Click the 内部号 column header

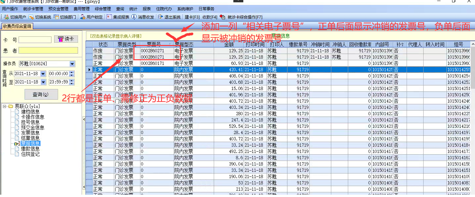click(382, 44)
